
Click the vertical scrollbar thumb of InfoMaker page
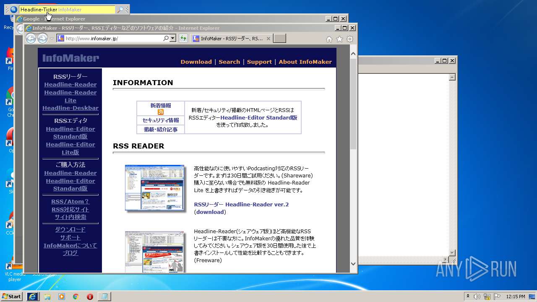pos(353,104)
